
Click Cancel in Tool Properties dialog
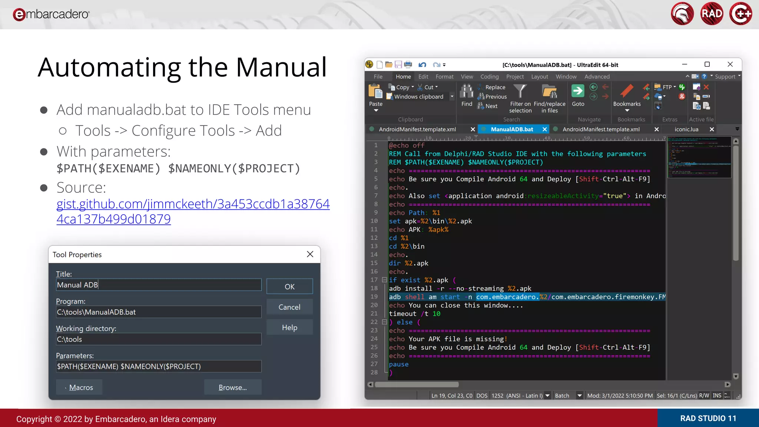point(289,307)
